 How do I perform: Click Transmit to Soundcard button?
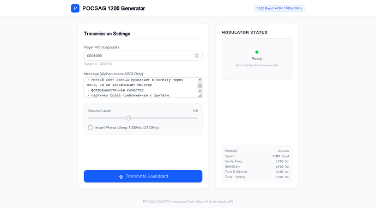tap(143, 176)
